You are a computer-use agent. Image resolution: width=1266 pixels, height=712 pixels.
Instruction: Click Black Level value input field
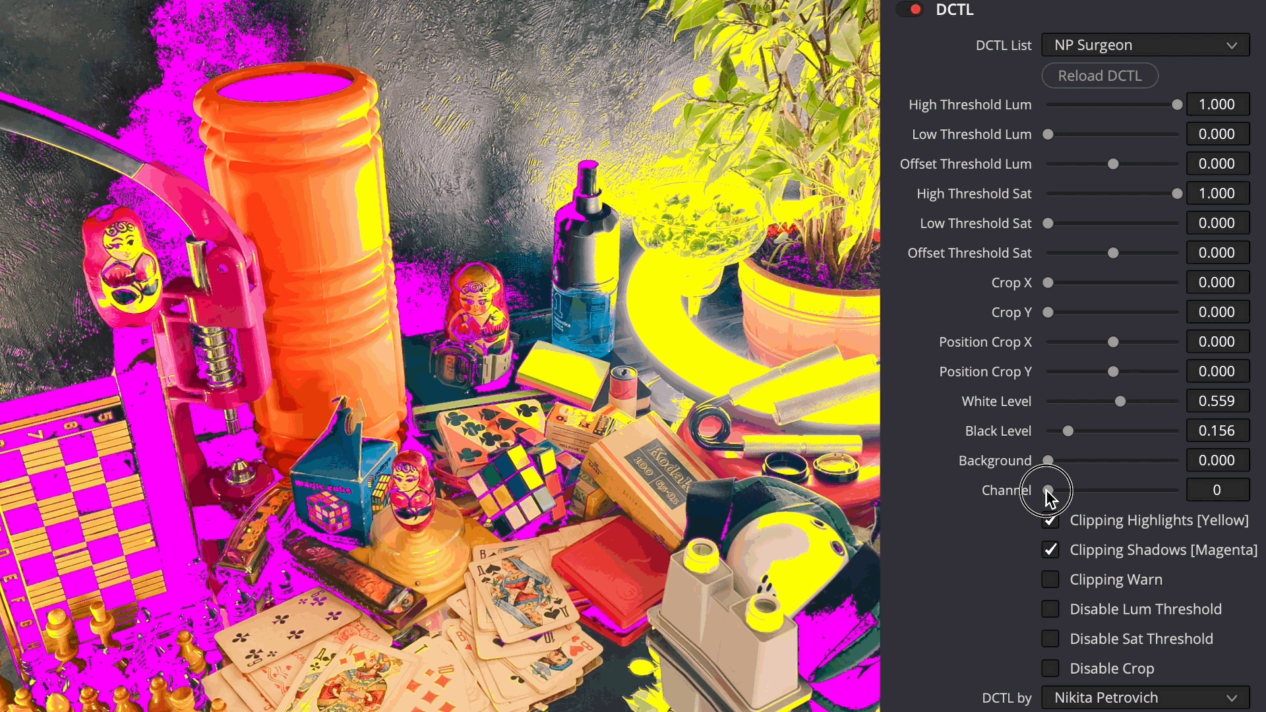point(1217,430)
